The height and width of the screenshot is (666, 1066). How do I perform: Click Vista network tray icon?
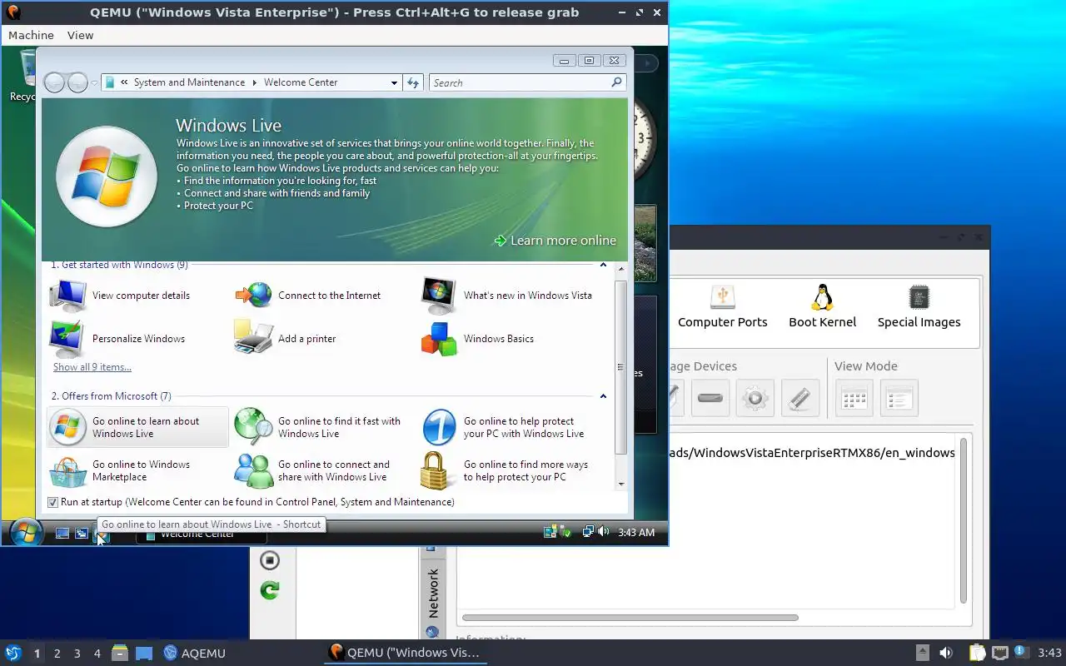click(588, 532)
